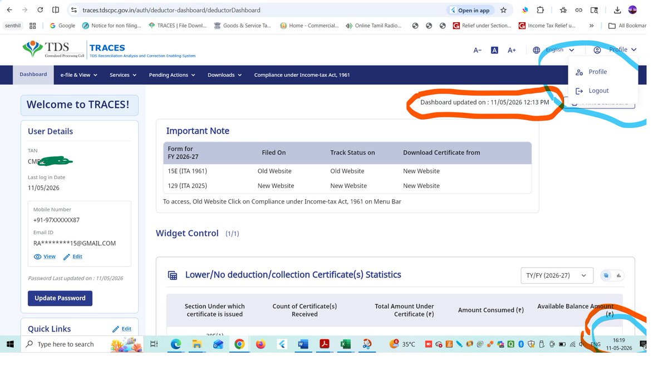Image resolution: width=668 pixels, height=366 pixels.
Task: Open Outlook from the taskbar
Action: click(x=218, y=344)
